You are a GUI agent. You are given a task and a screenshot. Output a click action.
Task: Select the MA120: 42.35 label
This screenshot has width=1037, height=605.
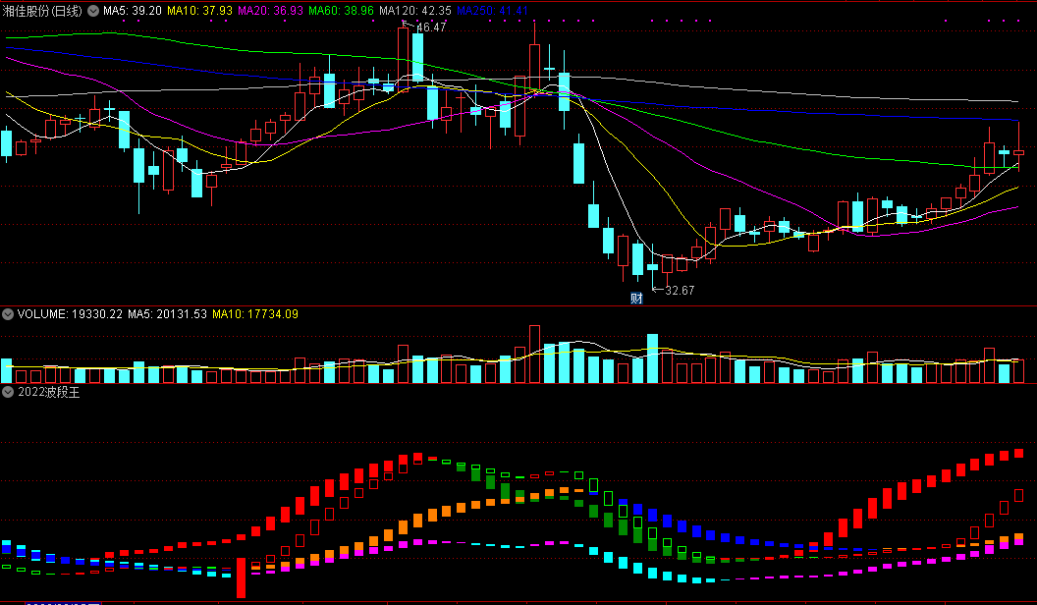415,11
